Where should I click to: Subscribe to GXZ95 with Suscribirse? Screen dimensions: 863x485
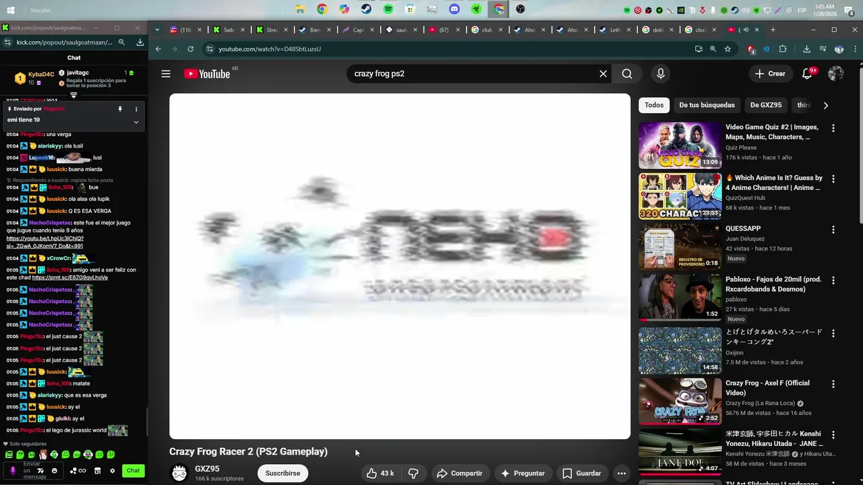282,474
